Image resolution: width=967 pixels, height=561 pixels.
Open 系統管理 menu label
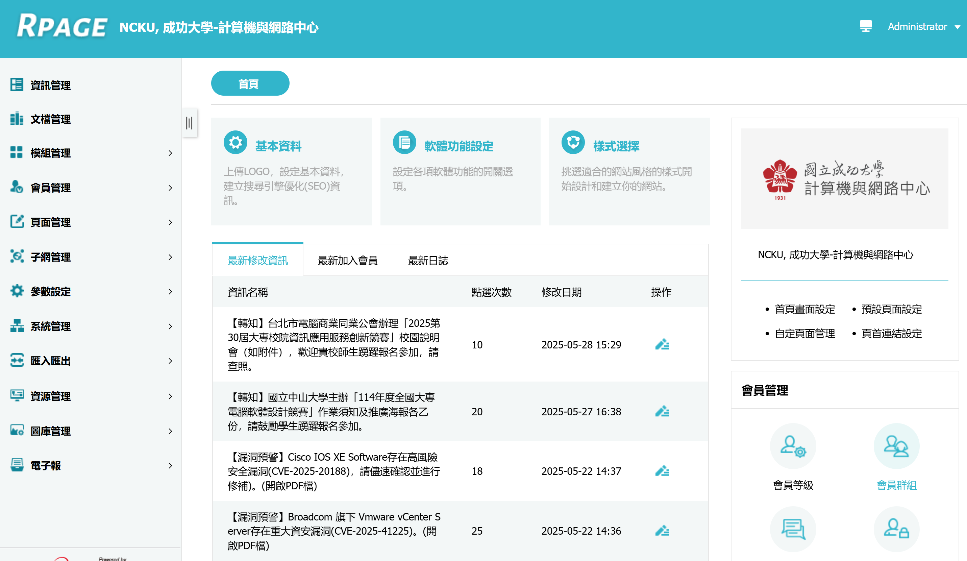(x=50, y=326)
